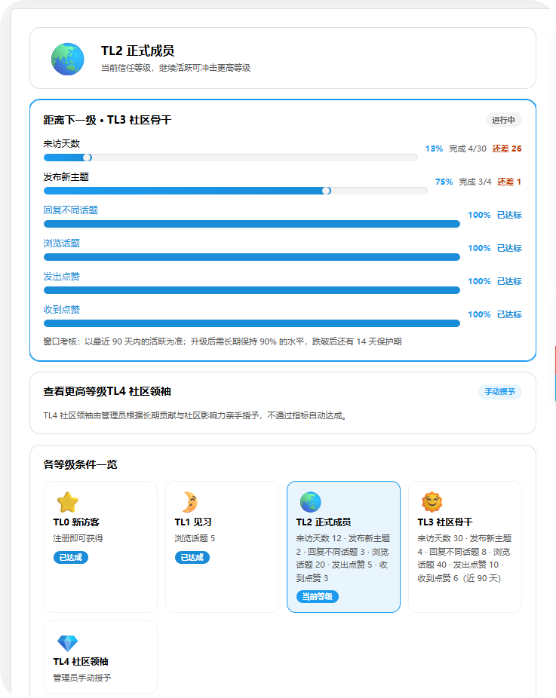Click the 13% percentage value

tap(434, 148)
